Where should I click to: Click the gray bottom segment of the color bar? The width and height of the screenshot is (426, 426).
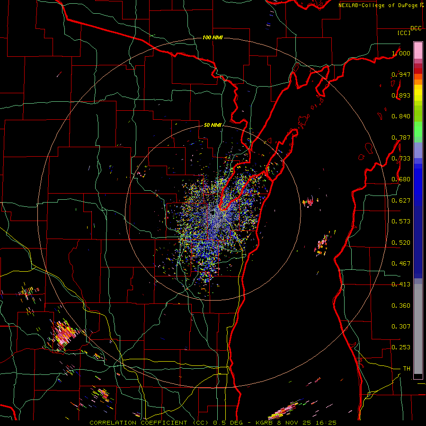point(418,329)
